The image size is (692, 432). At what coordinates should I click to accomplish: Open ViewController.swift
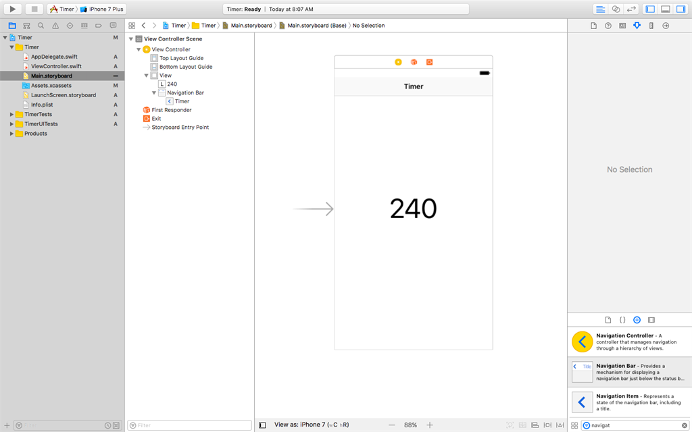coord(56,66)
